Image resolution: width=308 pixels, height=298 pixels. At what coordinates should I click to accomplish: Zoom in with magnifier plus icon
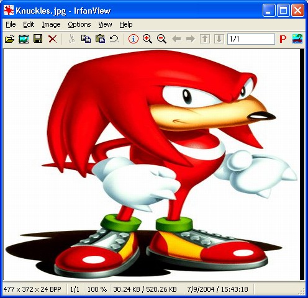147,38
